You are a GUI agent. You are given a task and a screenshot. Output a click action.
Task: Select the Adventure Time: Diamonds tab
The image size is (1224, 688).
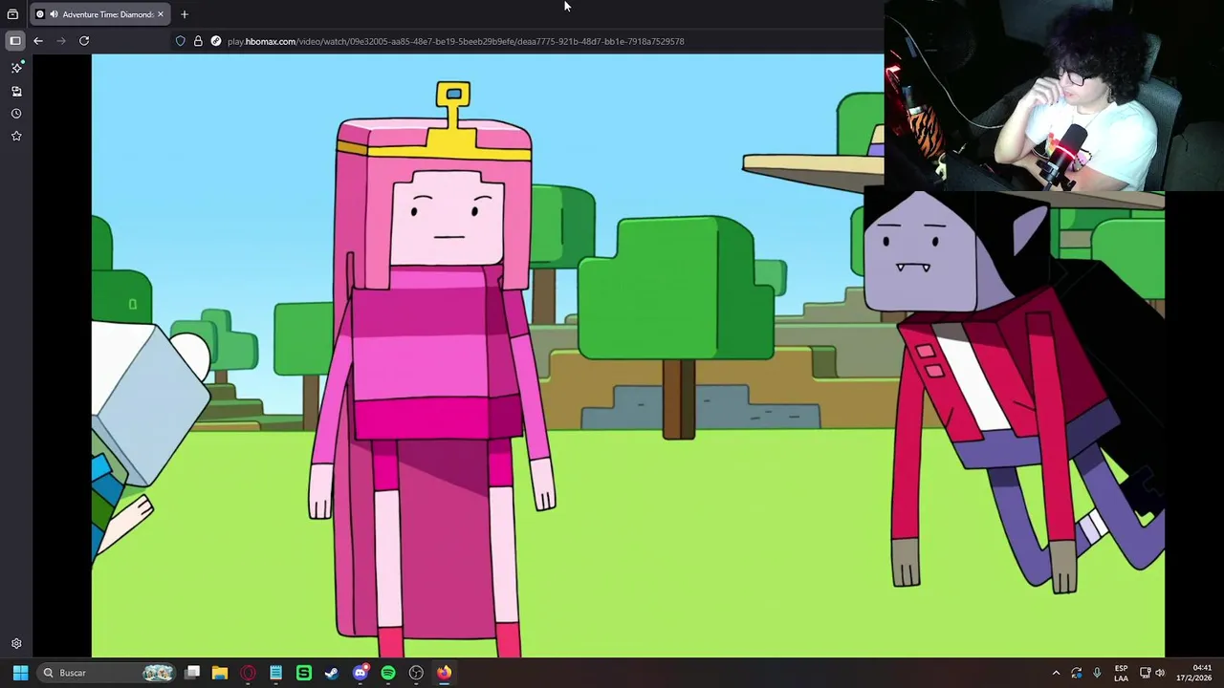(99, 14)
